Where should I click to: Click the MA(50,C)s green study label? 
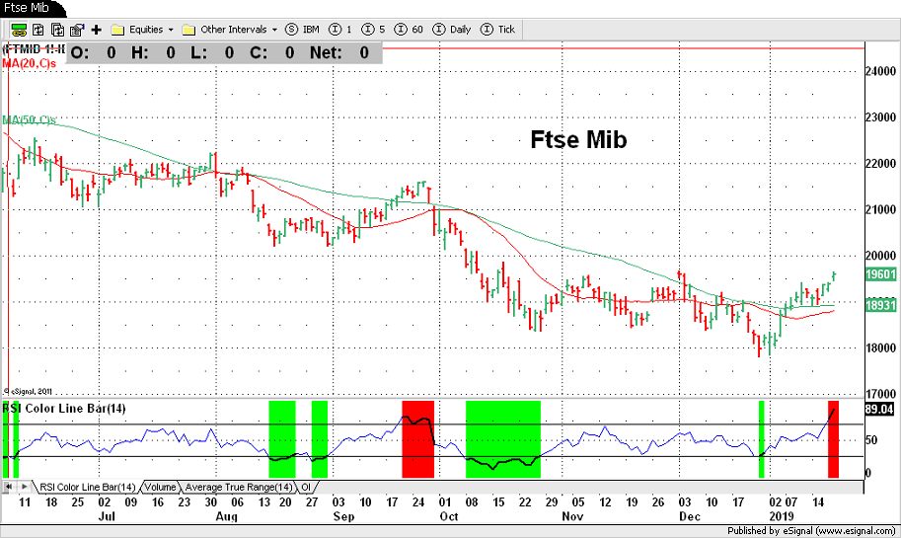pos(29,120)
